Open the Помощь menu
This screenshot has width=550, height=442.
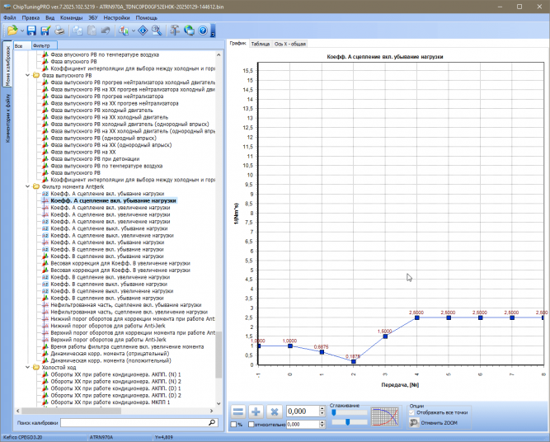point(146,17)
